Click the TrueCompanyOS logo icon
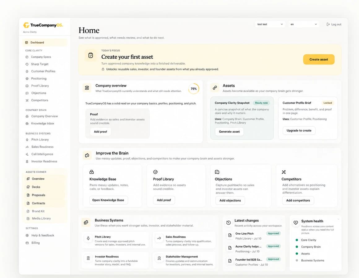This screenshot has height=278, width=359. coord(26,25)
